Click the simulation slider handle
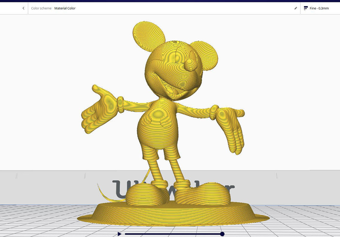 click(x=222, y=234)
